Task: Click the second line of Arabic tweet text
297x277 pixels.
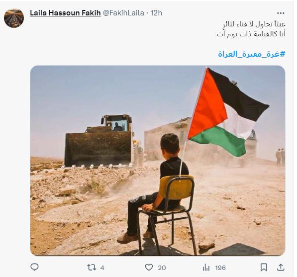Action: click(251, 34)
